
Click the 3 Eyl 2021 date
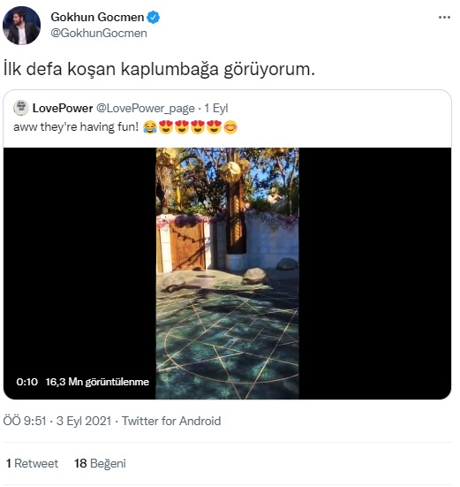tap(84, 422)
